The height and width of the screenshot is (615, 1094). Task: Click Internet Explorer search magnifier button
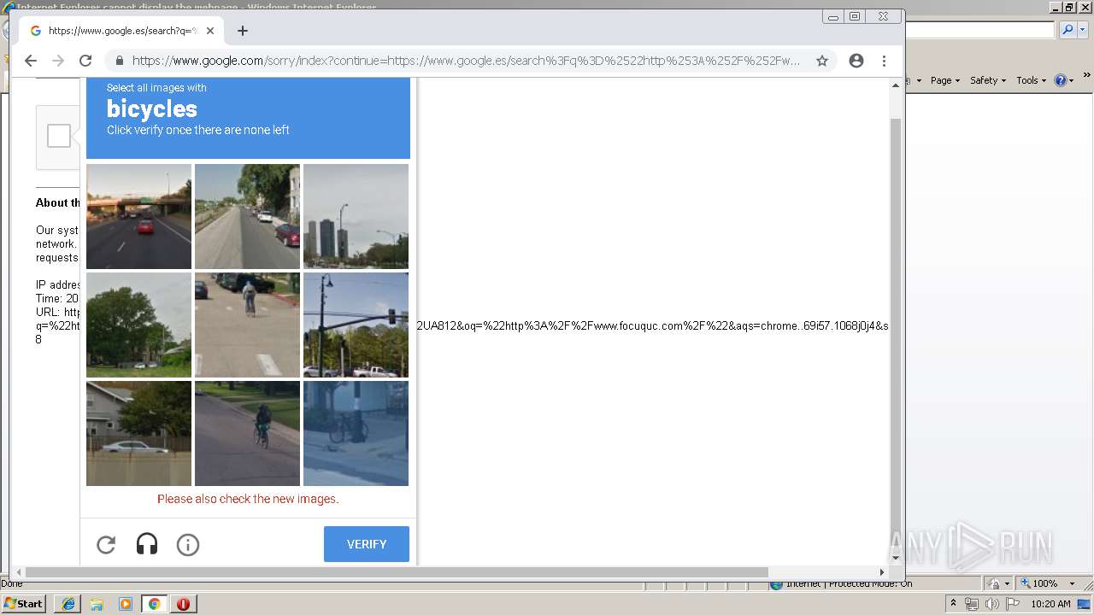(1068, 30)
